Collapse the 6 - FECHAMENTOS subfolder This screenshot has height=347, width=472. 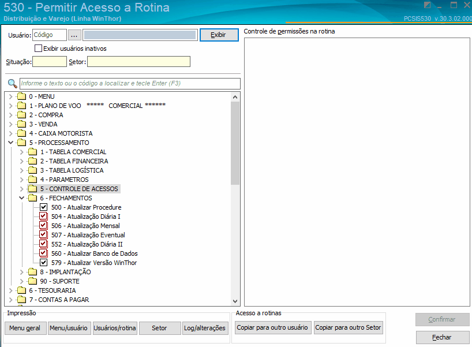coord(22,198)
